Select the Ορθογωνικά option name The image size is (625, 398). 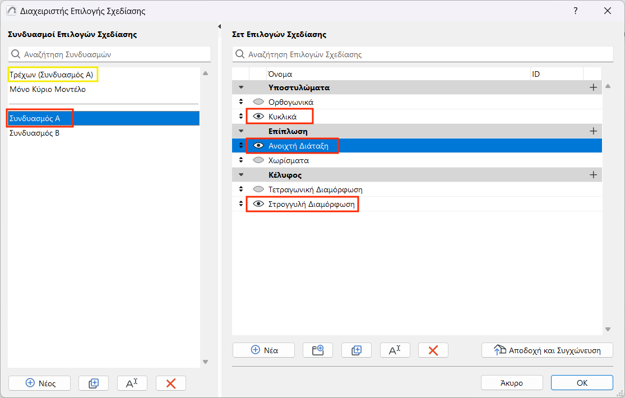click(x=291, y=102)
